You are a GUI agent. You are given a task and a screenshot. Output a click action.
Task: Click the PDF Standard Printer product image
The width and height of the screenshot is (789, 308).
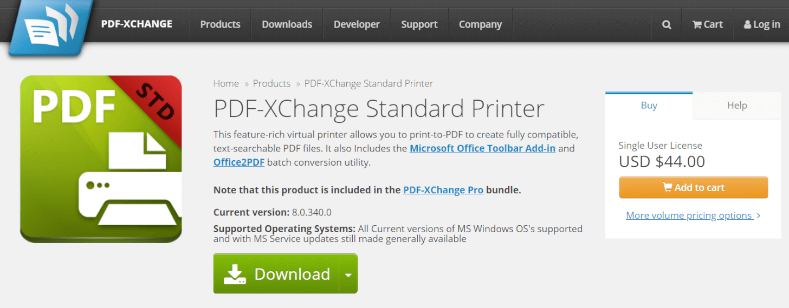[101, 159]
